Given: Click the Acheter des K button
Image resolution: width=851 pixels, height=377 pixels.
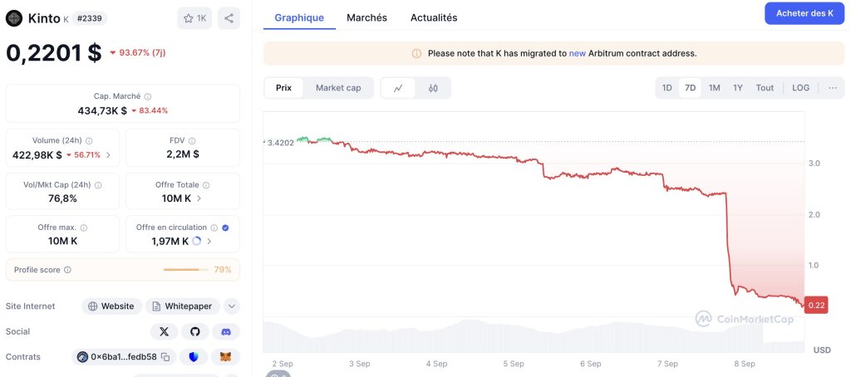Looking at the screenshot, I should coord(804,13).
